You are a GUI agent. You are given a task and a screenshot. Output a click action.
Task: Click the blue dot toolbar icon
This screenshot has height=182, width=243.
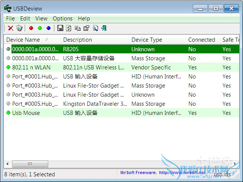(x=49, y=28)
